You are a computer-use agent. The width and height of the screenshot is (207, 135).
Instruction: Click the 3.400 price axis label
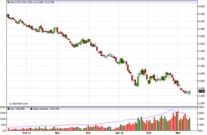pos(202,51)
